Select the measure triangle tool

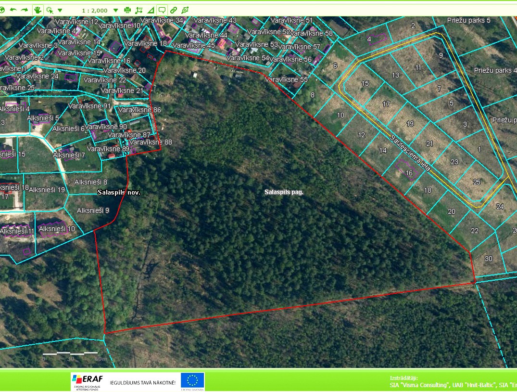point(151,10)
